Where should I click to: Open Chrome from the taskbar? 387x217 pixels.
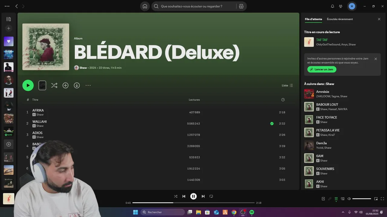click(x=234, y=212)
